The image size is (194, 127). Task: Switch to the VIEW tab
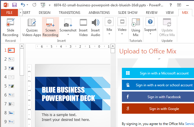pyautogui.click(x=170, y=13)
